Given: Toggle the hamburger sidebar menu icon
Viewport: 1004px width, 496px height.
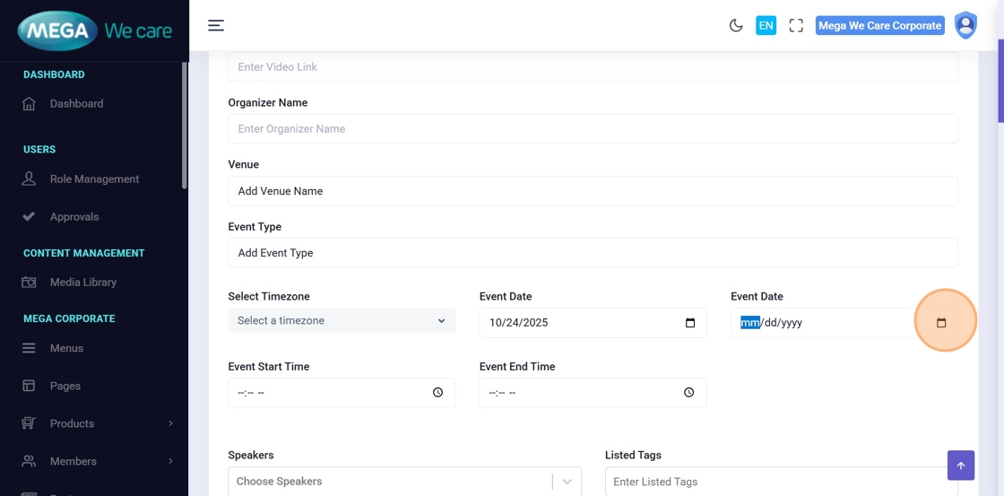Looking at the screenshot, I should pos(216,25).
